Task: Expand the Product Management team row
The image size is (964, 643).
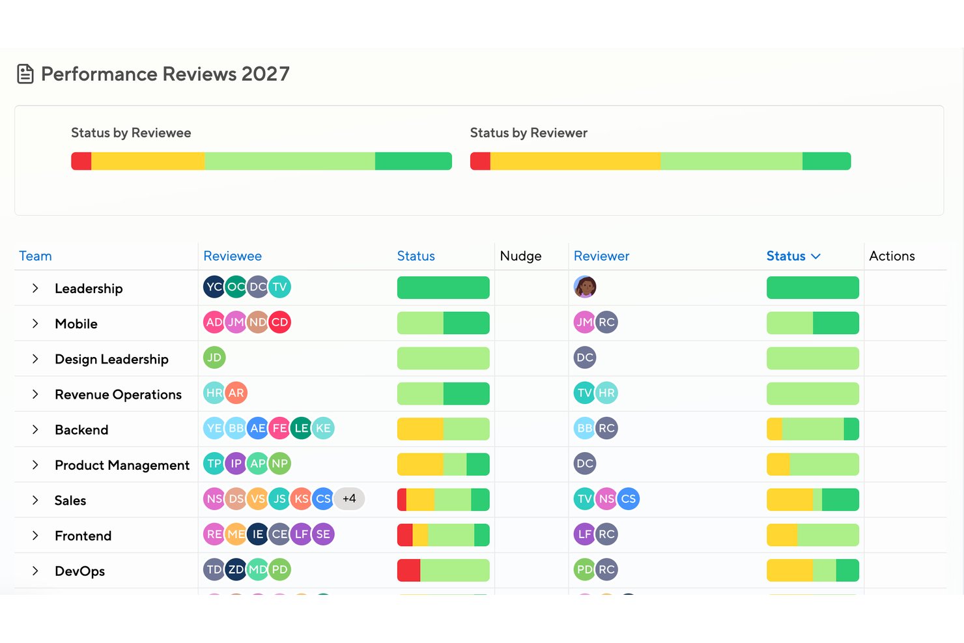Action: pos(35,464)
